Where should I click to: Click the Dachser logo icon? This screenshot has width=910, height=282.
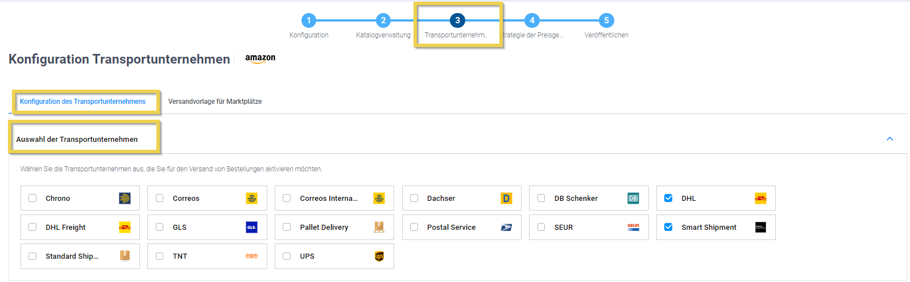[x=506, y=198]
